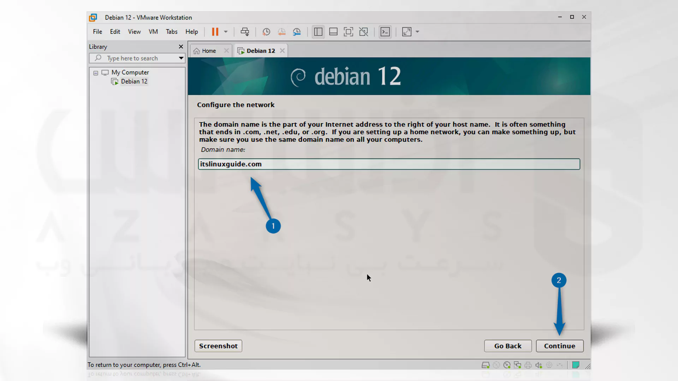Viewport: 678px width, 381px height.
Task: Enter full screen mode
Action: tap(349, 32)
